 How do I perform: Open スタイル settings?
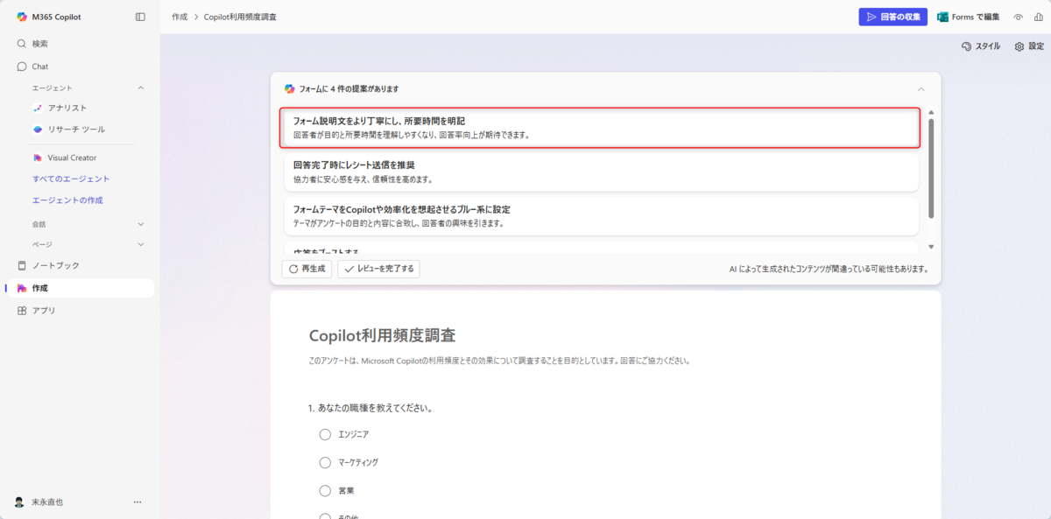coord(981,46)
